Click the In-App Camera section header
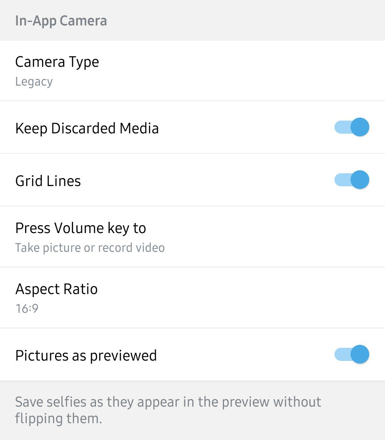The image size is (385, 440). point(61,21)
